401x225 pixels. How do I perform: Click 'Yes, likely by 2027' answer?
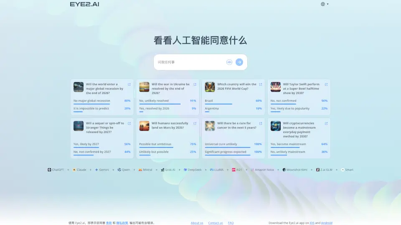102,145
